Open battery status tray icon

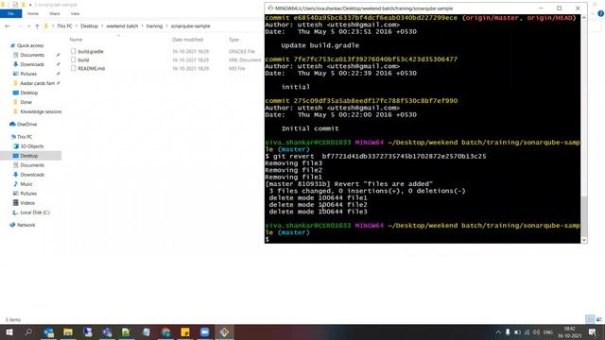click(x=517, y=332)
